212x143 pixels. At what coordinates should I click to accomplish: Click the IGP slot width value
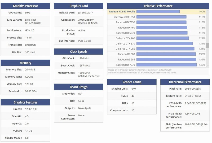point(80,94)
